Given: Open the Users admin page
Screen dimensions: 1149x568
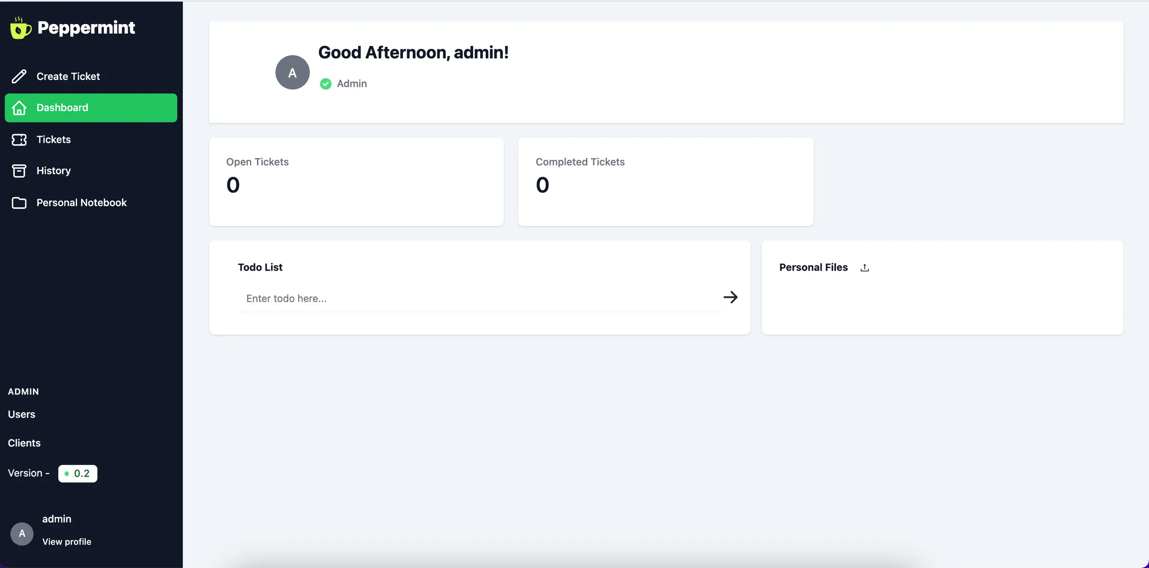Looking at the screenshot, I should tap(21, 414).
